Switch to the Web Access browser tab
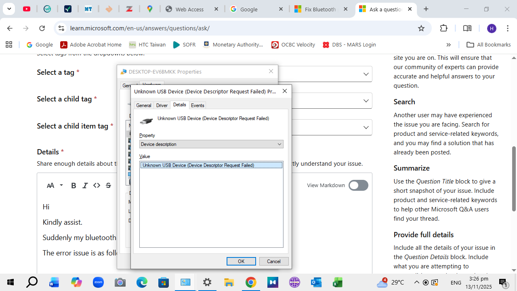Screen dimensions: 517x291 191,9
